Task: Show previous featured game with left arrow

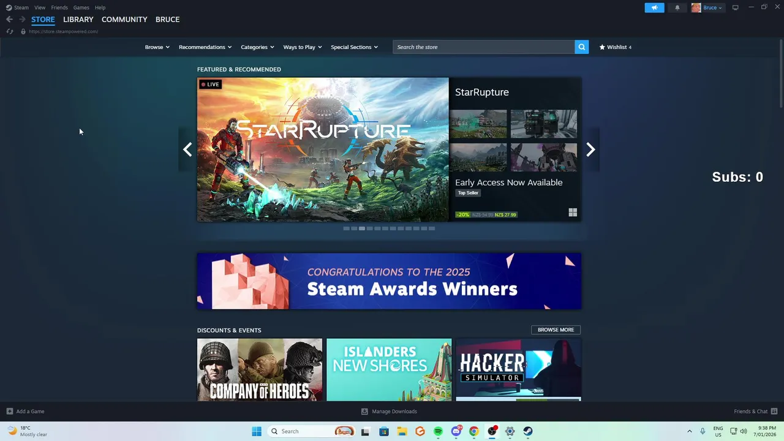Action: coord(187,149)
